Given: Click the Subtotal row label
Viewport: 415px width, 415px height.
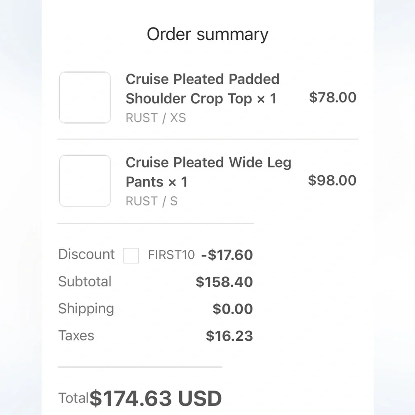Looking at the screenshot, I should 85,281.
